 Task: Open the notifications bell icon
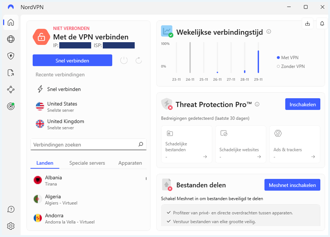[322, 23]
